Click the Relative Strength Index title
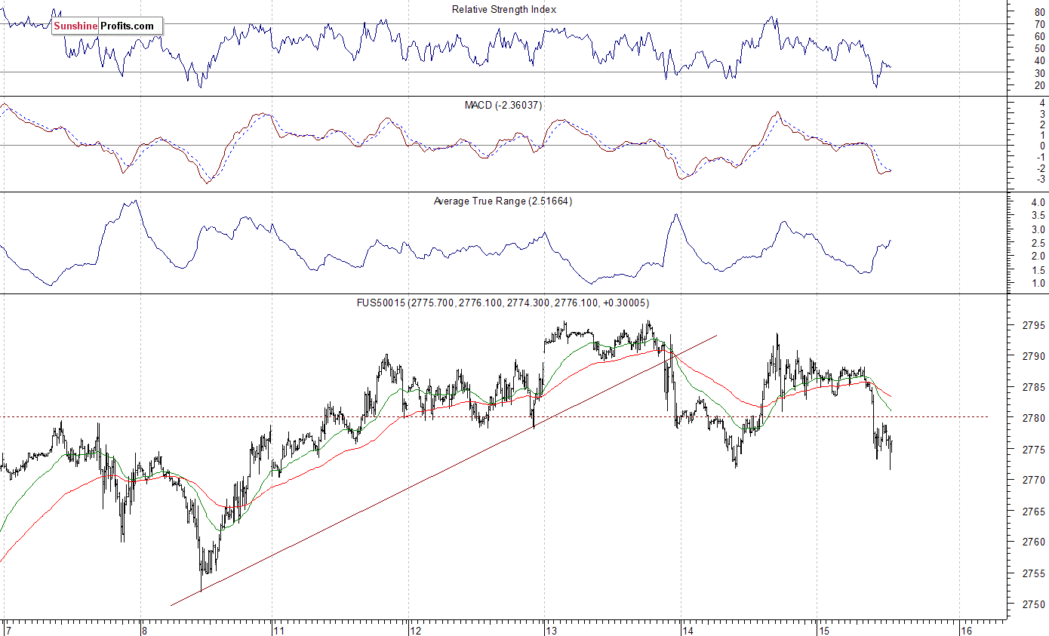The height and width of the screenshot is (636, 1049). 504,9
